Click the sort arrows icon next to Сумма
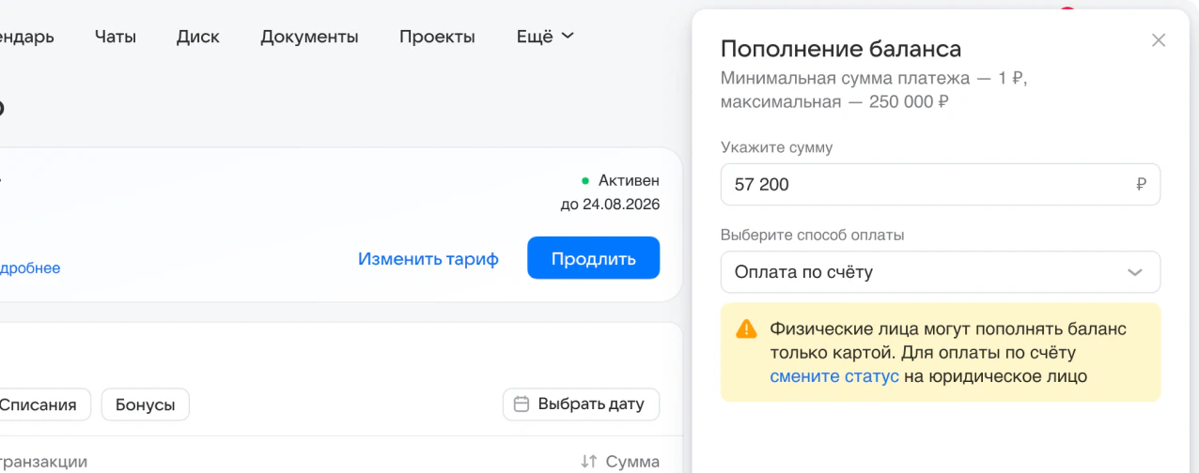The height and width of the screenshot is (473, 1199). point(589,462)
